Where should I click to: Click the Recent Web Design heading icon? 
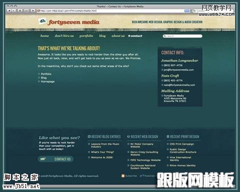pos(128,136)
